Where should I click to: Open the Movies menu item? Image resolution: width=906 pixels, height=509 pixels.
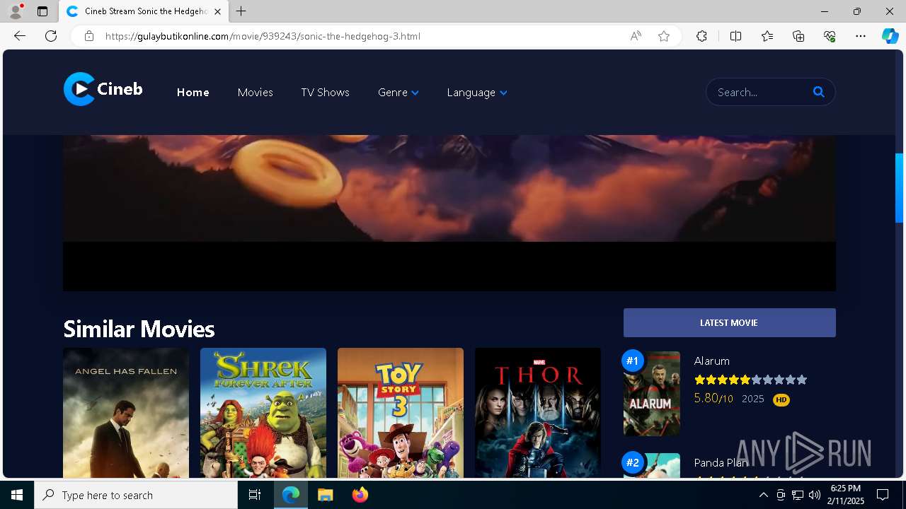(x=256, y=93)
